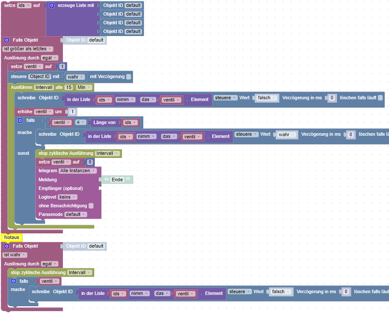The height and width of the screenshot is (314, 389).
Task: Open the 'wahr' dropdown in the steuere Object ID block
Action: coord(75,77)
